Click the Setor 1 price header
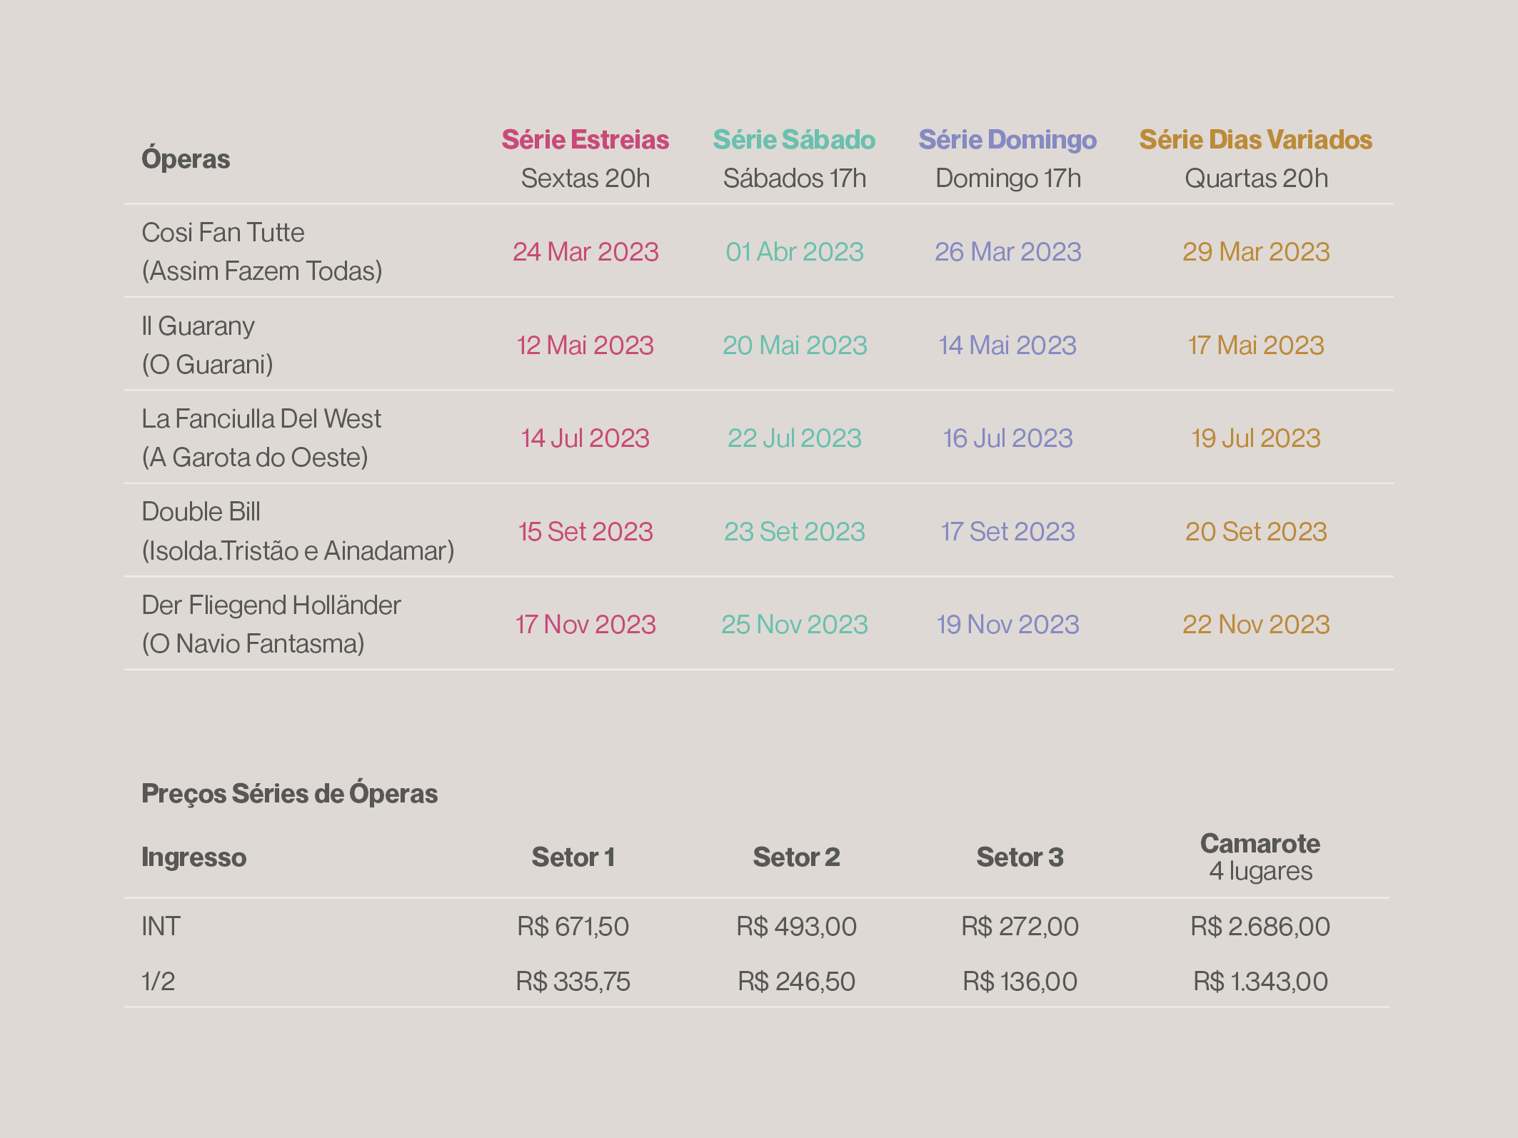 point(573,857)
